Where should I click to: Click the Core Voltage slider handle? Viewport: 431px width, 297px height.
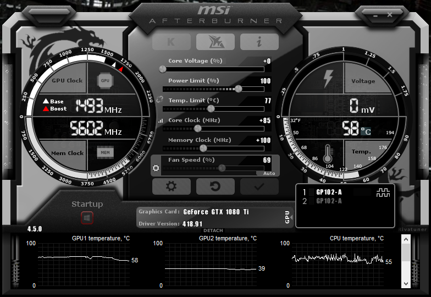163,69
